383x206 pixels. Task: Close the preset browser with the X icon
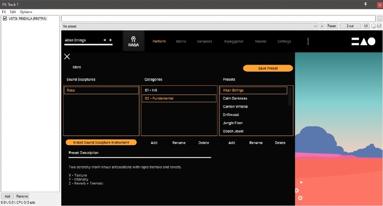tap(67, 57)
